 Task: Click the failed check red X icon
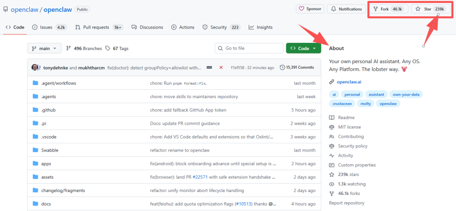[x=221, y=67]
